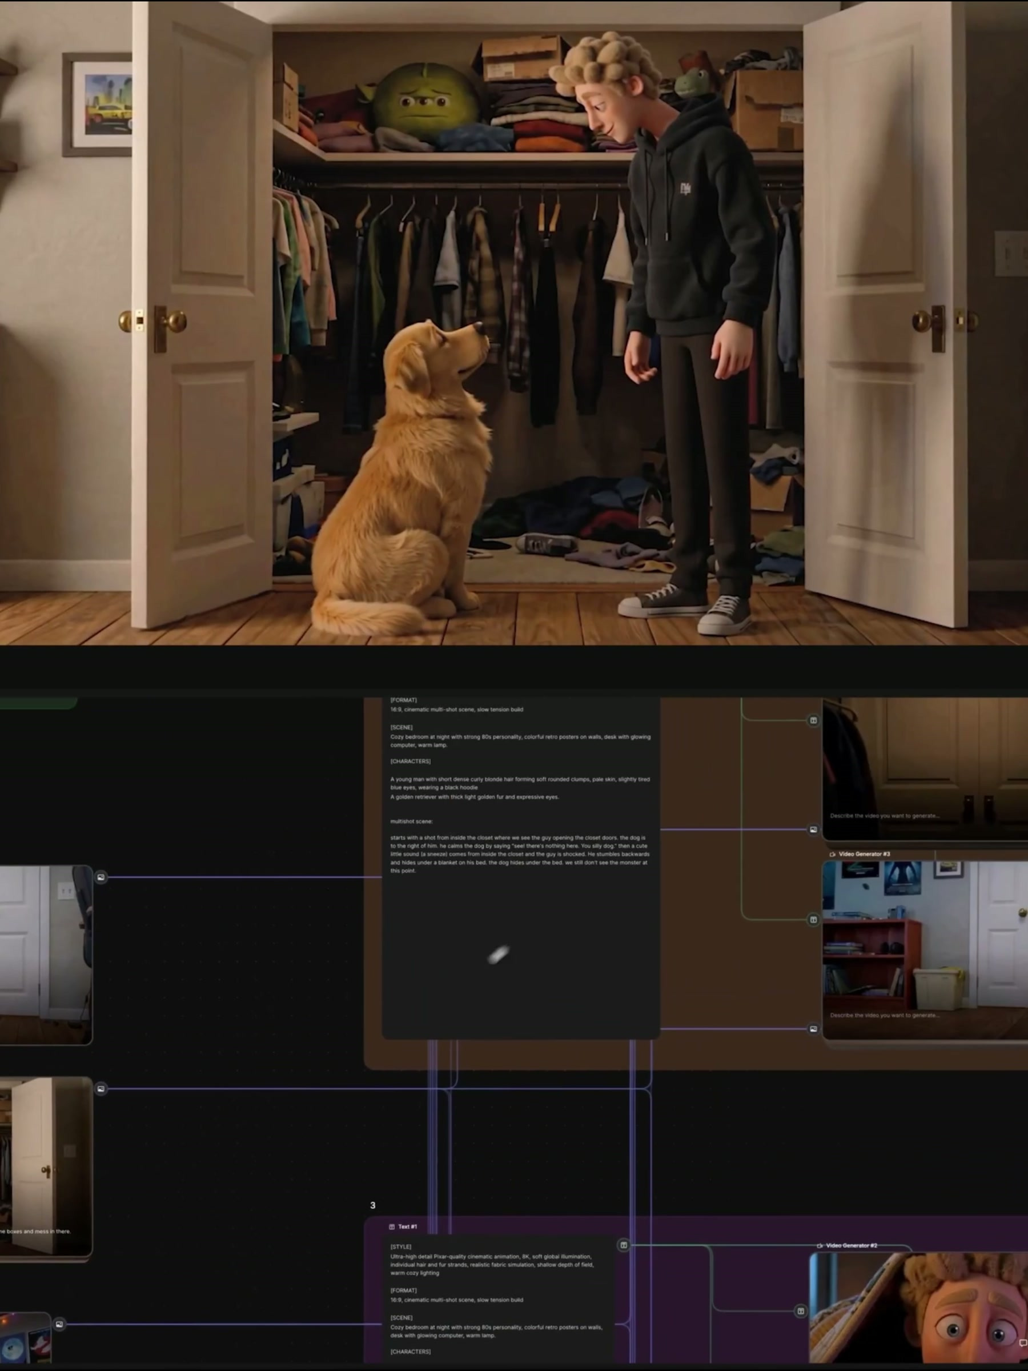
Task: Select the Video Generator #2 node title
Action: pos(852,1245)
